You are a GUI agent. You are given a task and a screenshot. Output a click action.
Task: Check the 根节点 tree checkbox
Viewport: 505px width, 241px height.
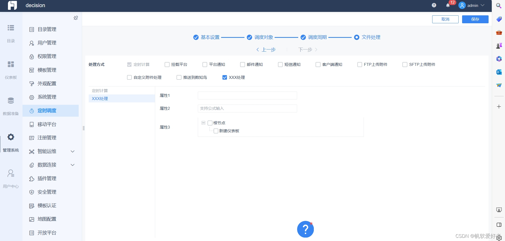point(210,123)
